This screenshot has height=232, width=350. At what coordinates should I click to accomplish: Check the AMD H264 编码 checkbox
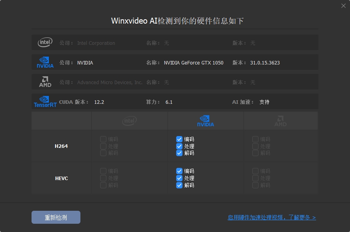255,139
